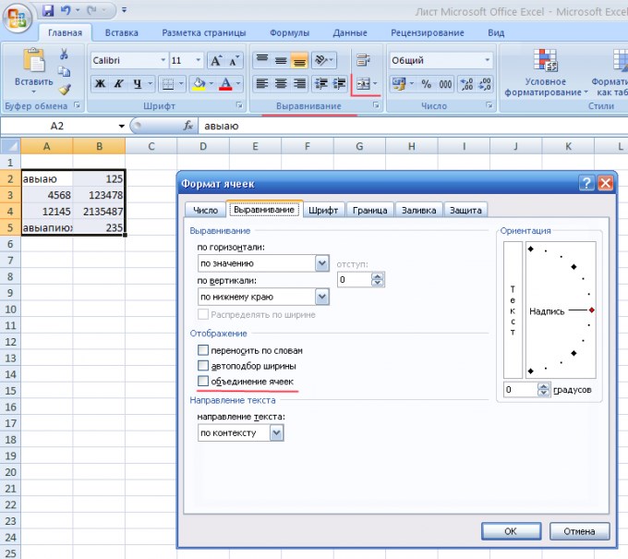This screenshot has width=628, height=559.
Task: Click the Italic (К) formatting icon
Action: [118, 84]
